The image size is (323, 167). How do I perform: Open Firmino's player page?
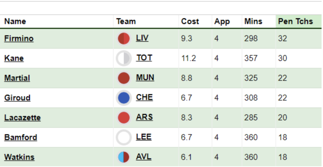coord(19,39)
